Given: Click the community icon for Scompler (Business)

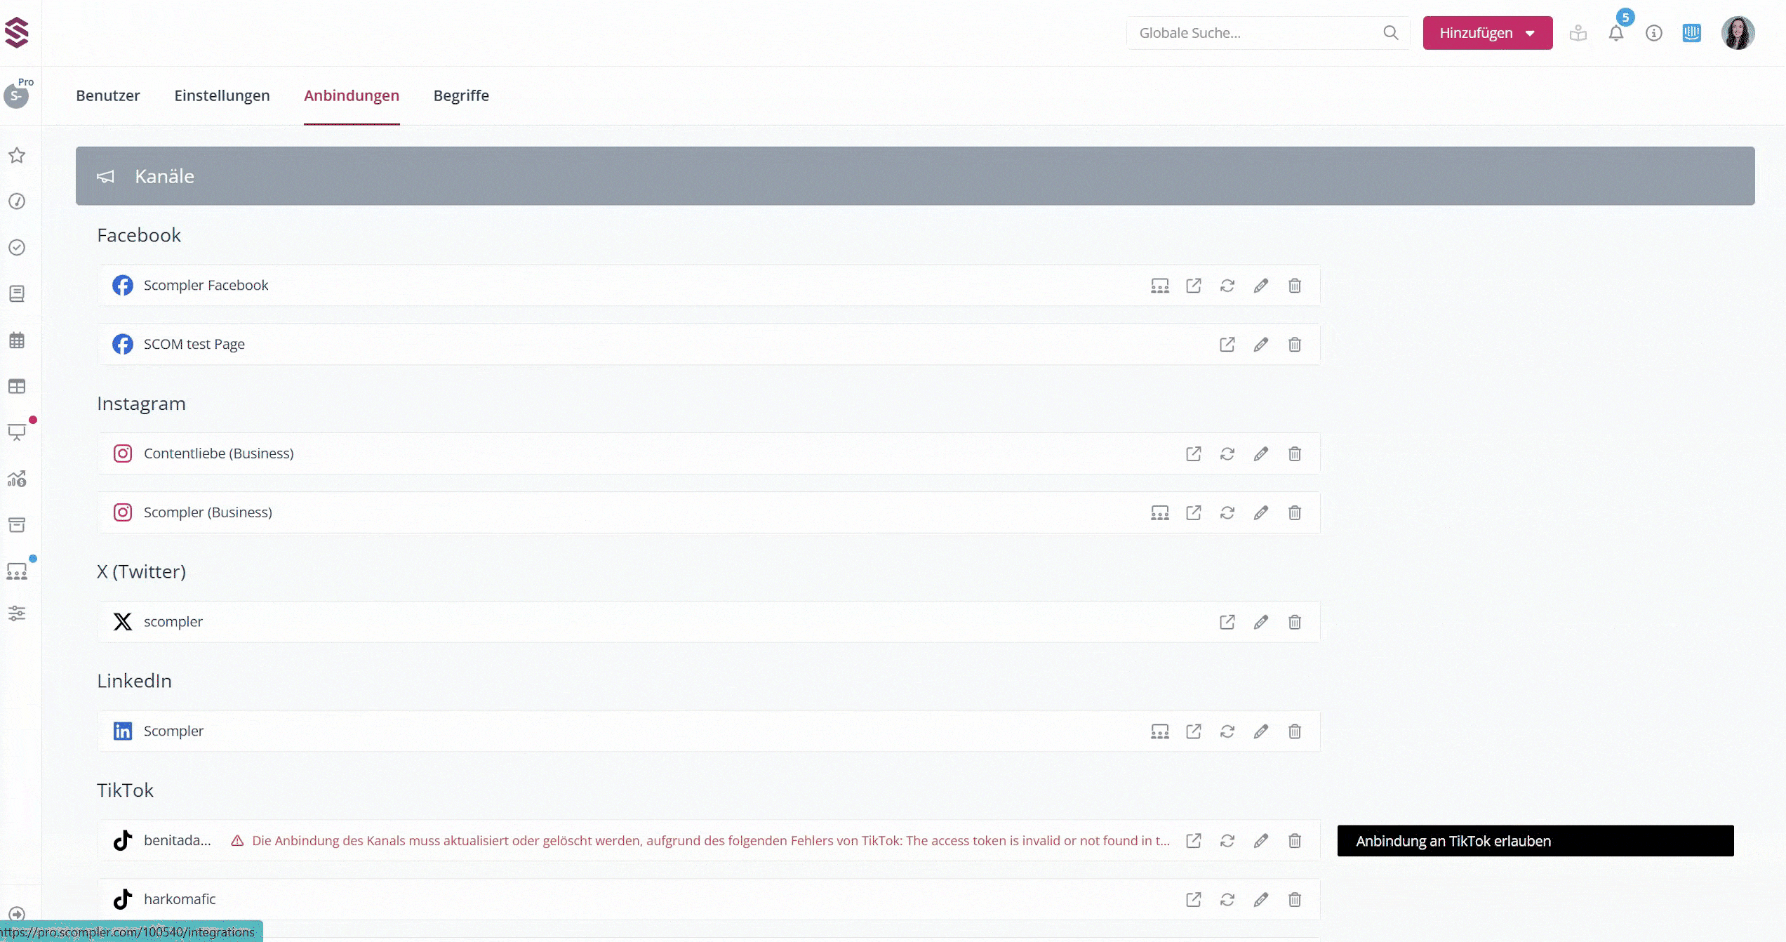Looking at the screenshot, I should 1160,513.
